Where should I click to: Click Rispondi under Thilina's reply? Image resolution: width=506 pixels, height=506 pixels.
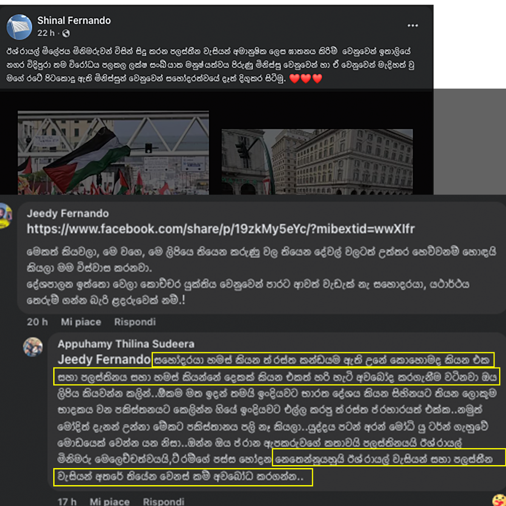164,501
